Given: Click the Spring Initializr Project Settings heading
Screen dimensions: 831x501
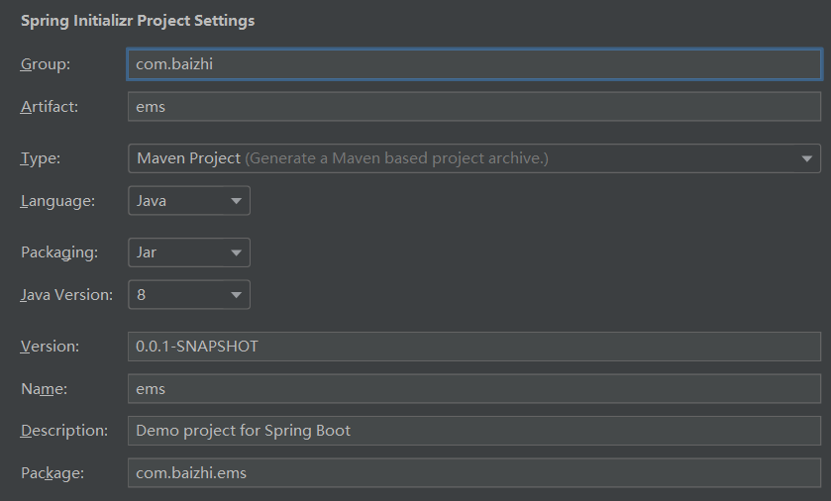Looking at the screenshot, I should click(138, 21).
